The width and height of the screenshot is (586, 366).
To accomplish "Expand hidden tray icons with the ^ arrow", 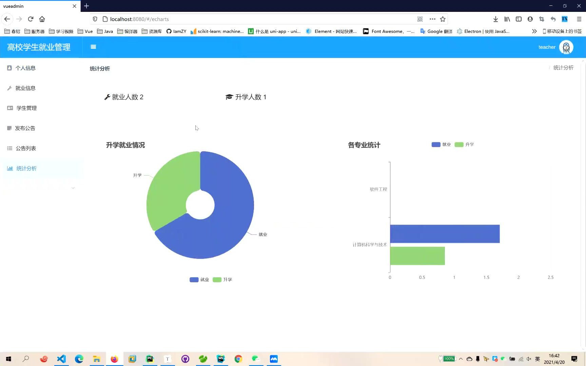I will pyautogui.click(x=461, y=359).
